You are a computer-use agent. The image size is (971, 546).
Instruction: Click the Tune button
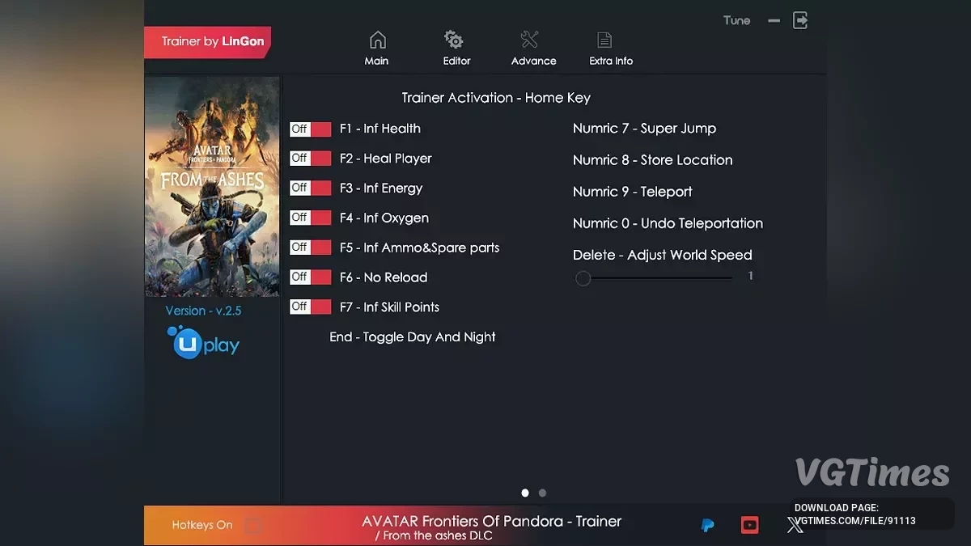tap(736, 20)
